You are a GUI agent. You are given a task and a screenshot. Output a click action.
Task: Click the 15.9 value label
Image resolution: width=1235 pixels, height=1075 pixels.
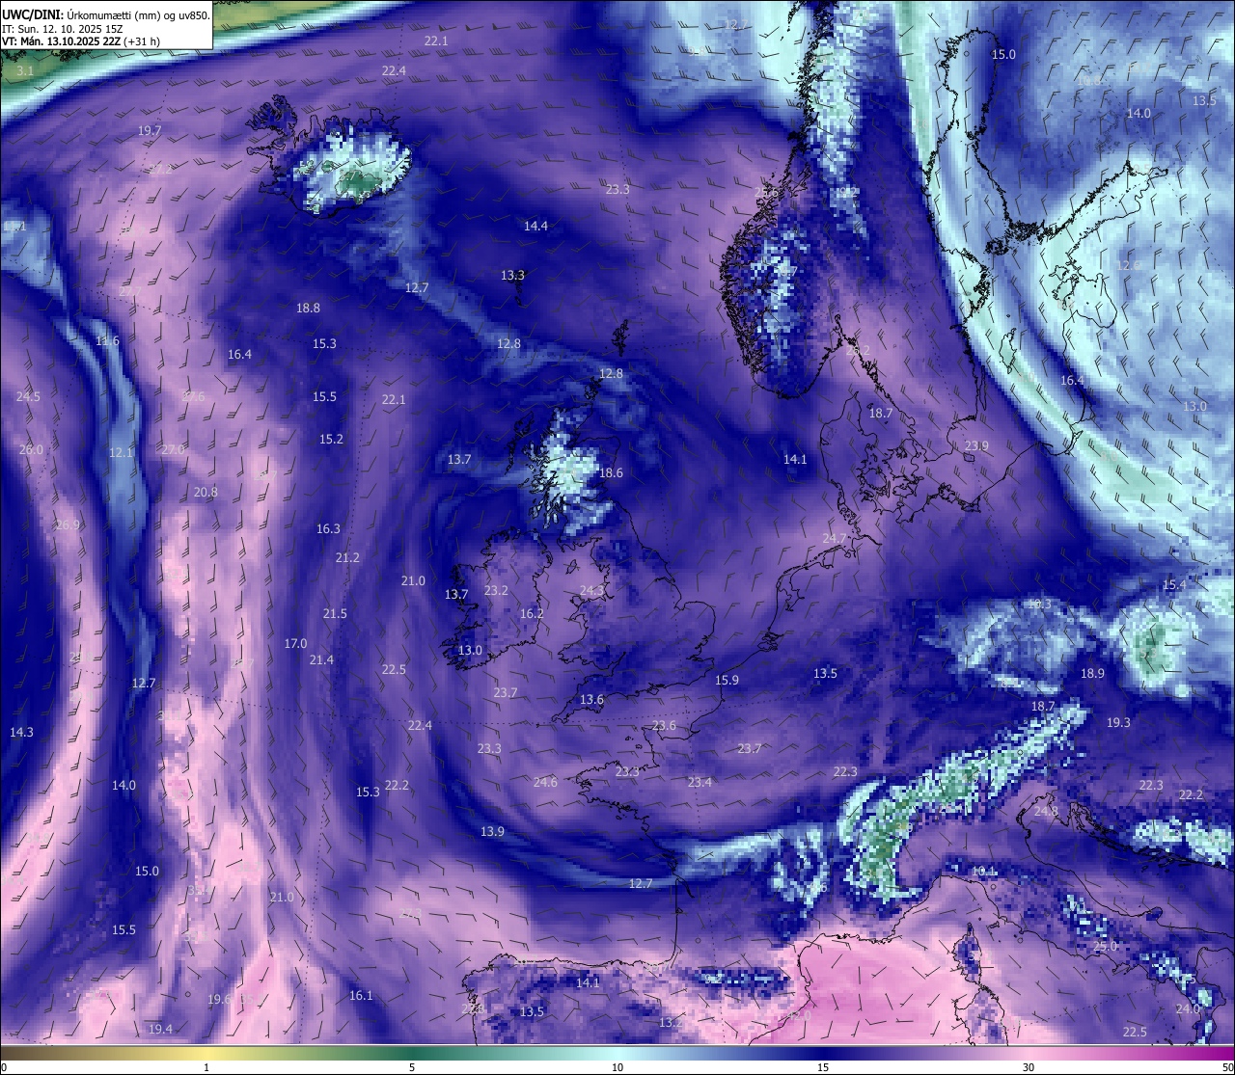727,680
